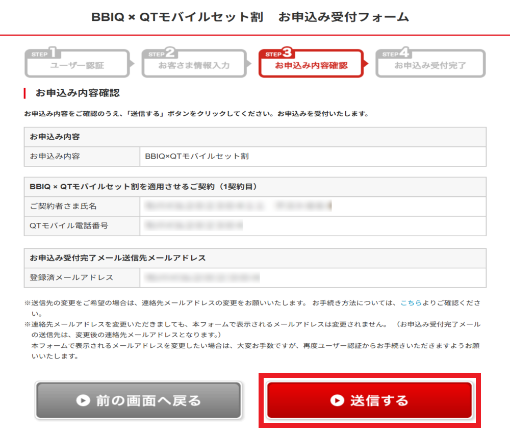The height and width of the screenshot is (433, 510).
Task: Click the お申込み内容 table header row
Action: coord(255,137)
